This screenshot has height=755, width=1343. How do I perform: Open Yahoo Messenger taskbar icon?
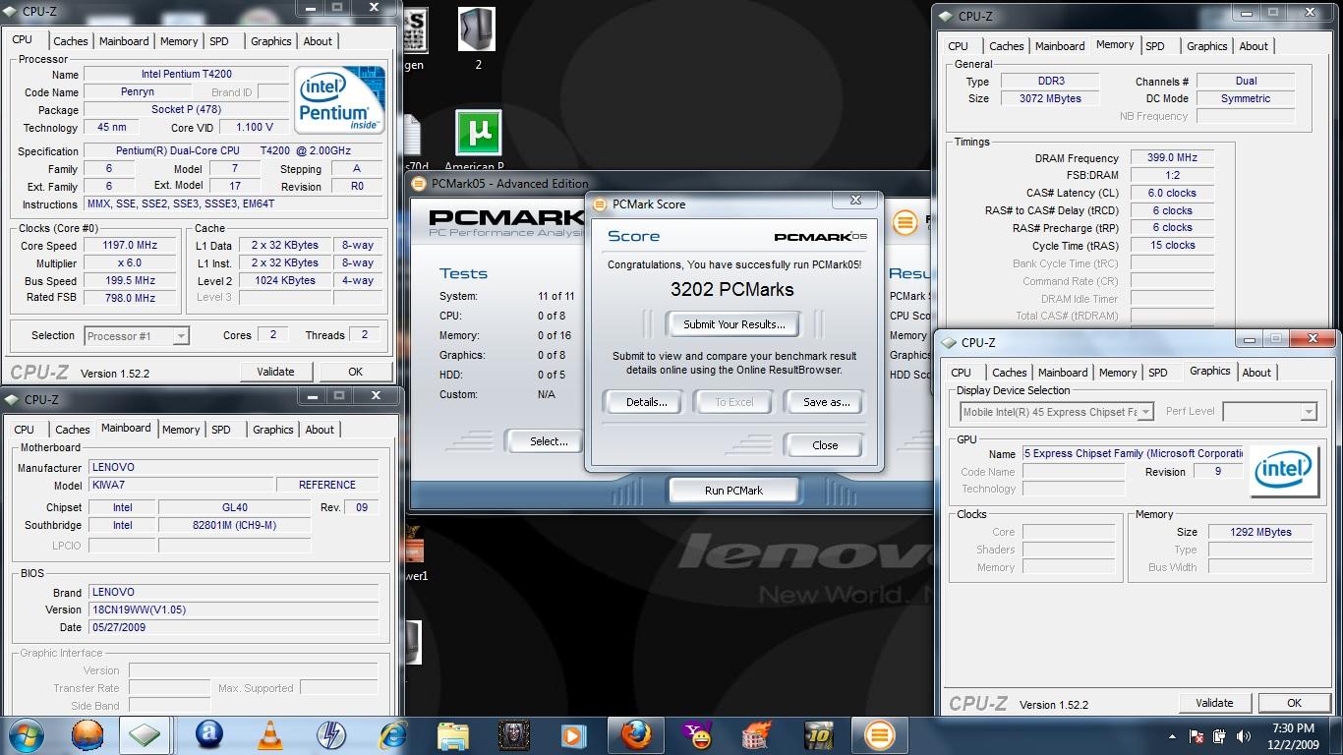696,734
